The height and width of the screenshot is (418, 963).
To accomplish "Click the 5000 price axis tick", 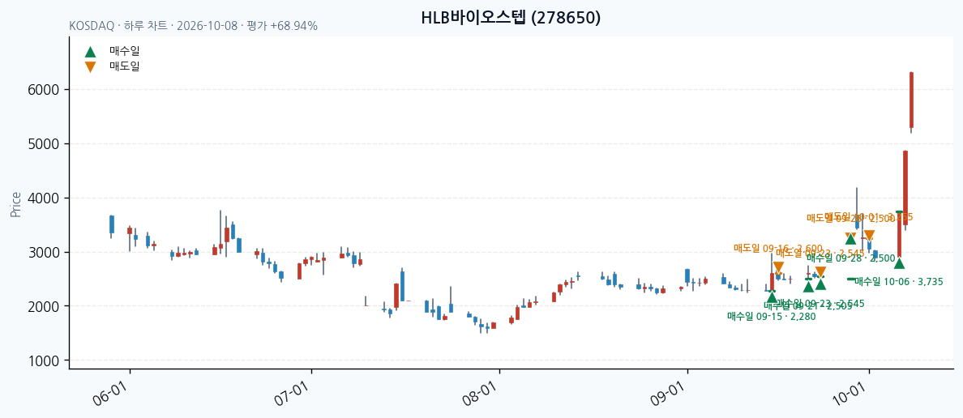I will click(45, 144).
